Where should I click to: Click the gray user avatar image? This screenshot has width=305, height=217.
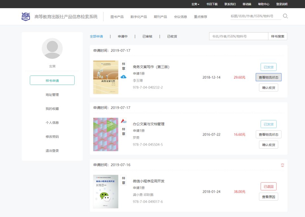52,48
